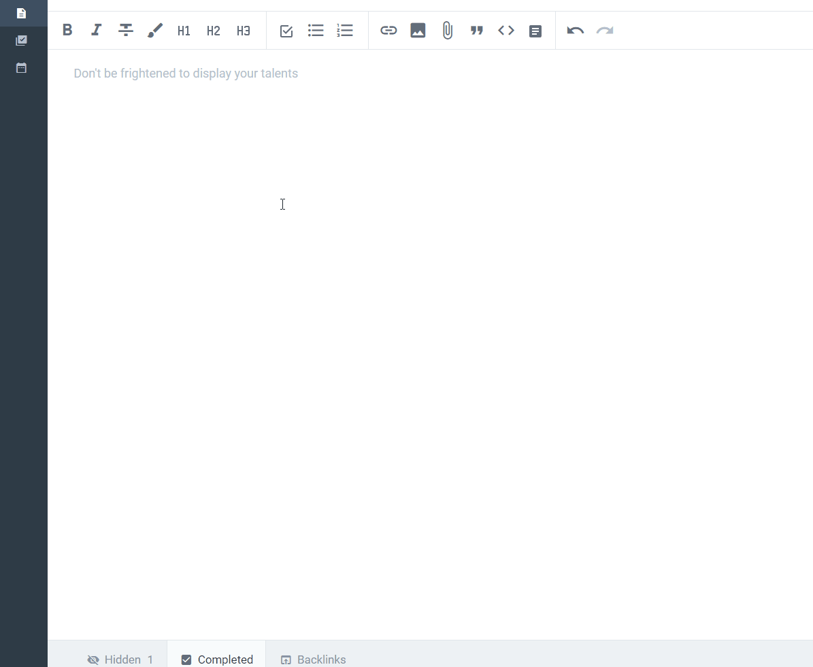Open the Hidden items tab
813x667 pixels.
click(120, 660)
